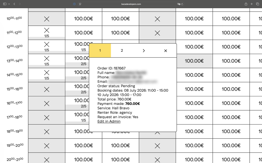262x163 pixels.
Task: Switch to order tab 2 in the popup
Action: (122, 51)
